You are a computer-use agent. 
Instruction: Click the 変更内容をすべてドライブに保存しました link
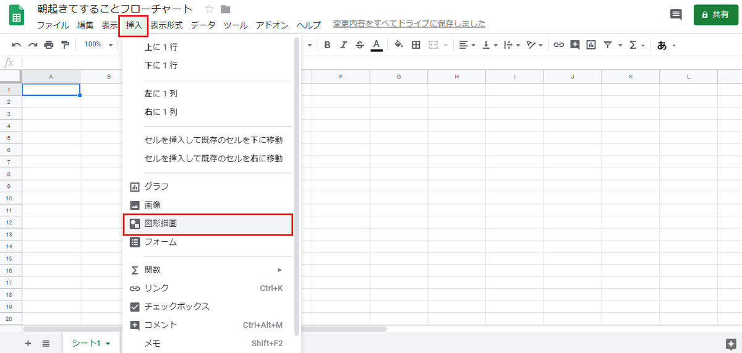(409, 24)
